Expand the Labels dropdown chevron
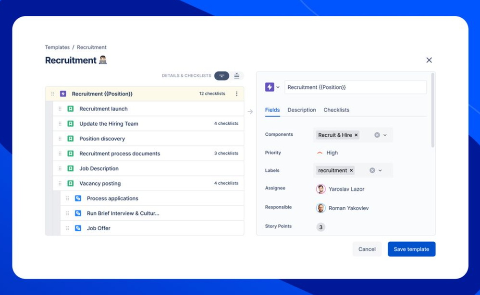Screen dimensions: 480x295 click(380, 171)
